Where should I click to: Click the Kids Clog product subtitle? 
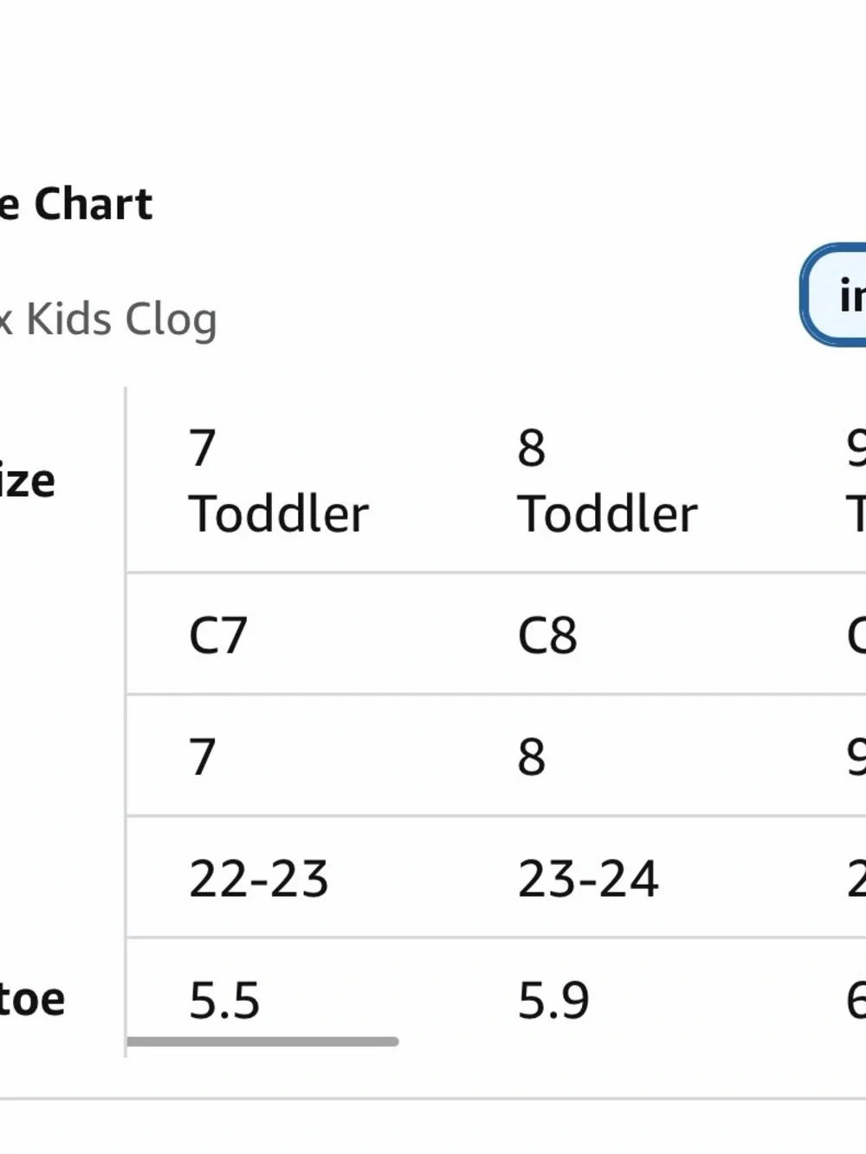(x=108, y=319)
